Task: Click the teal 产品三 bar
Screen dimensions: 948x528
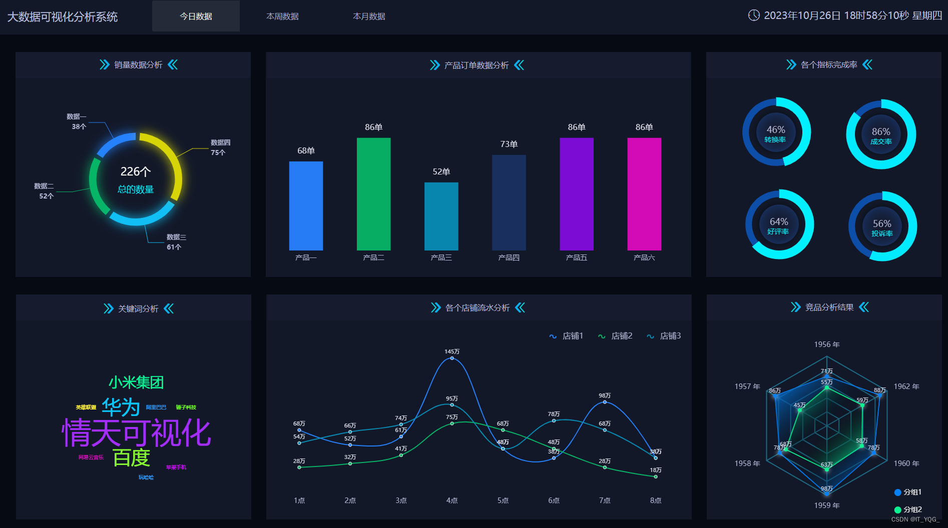Action: click(441, 216)
